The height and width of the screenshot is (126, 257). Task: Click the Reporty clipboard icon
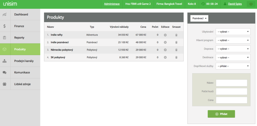tap(5, 38)
